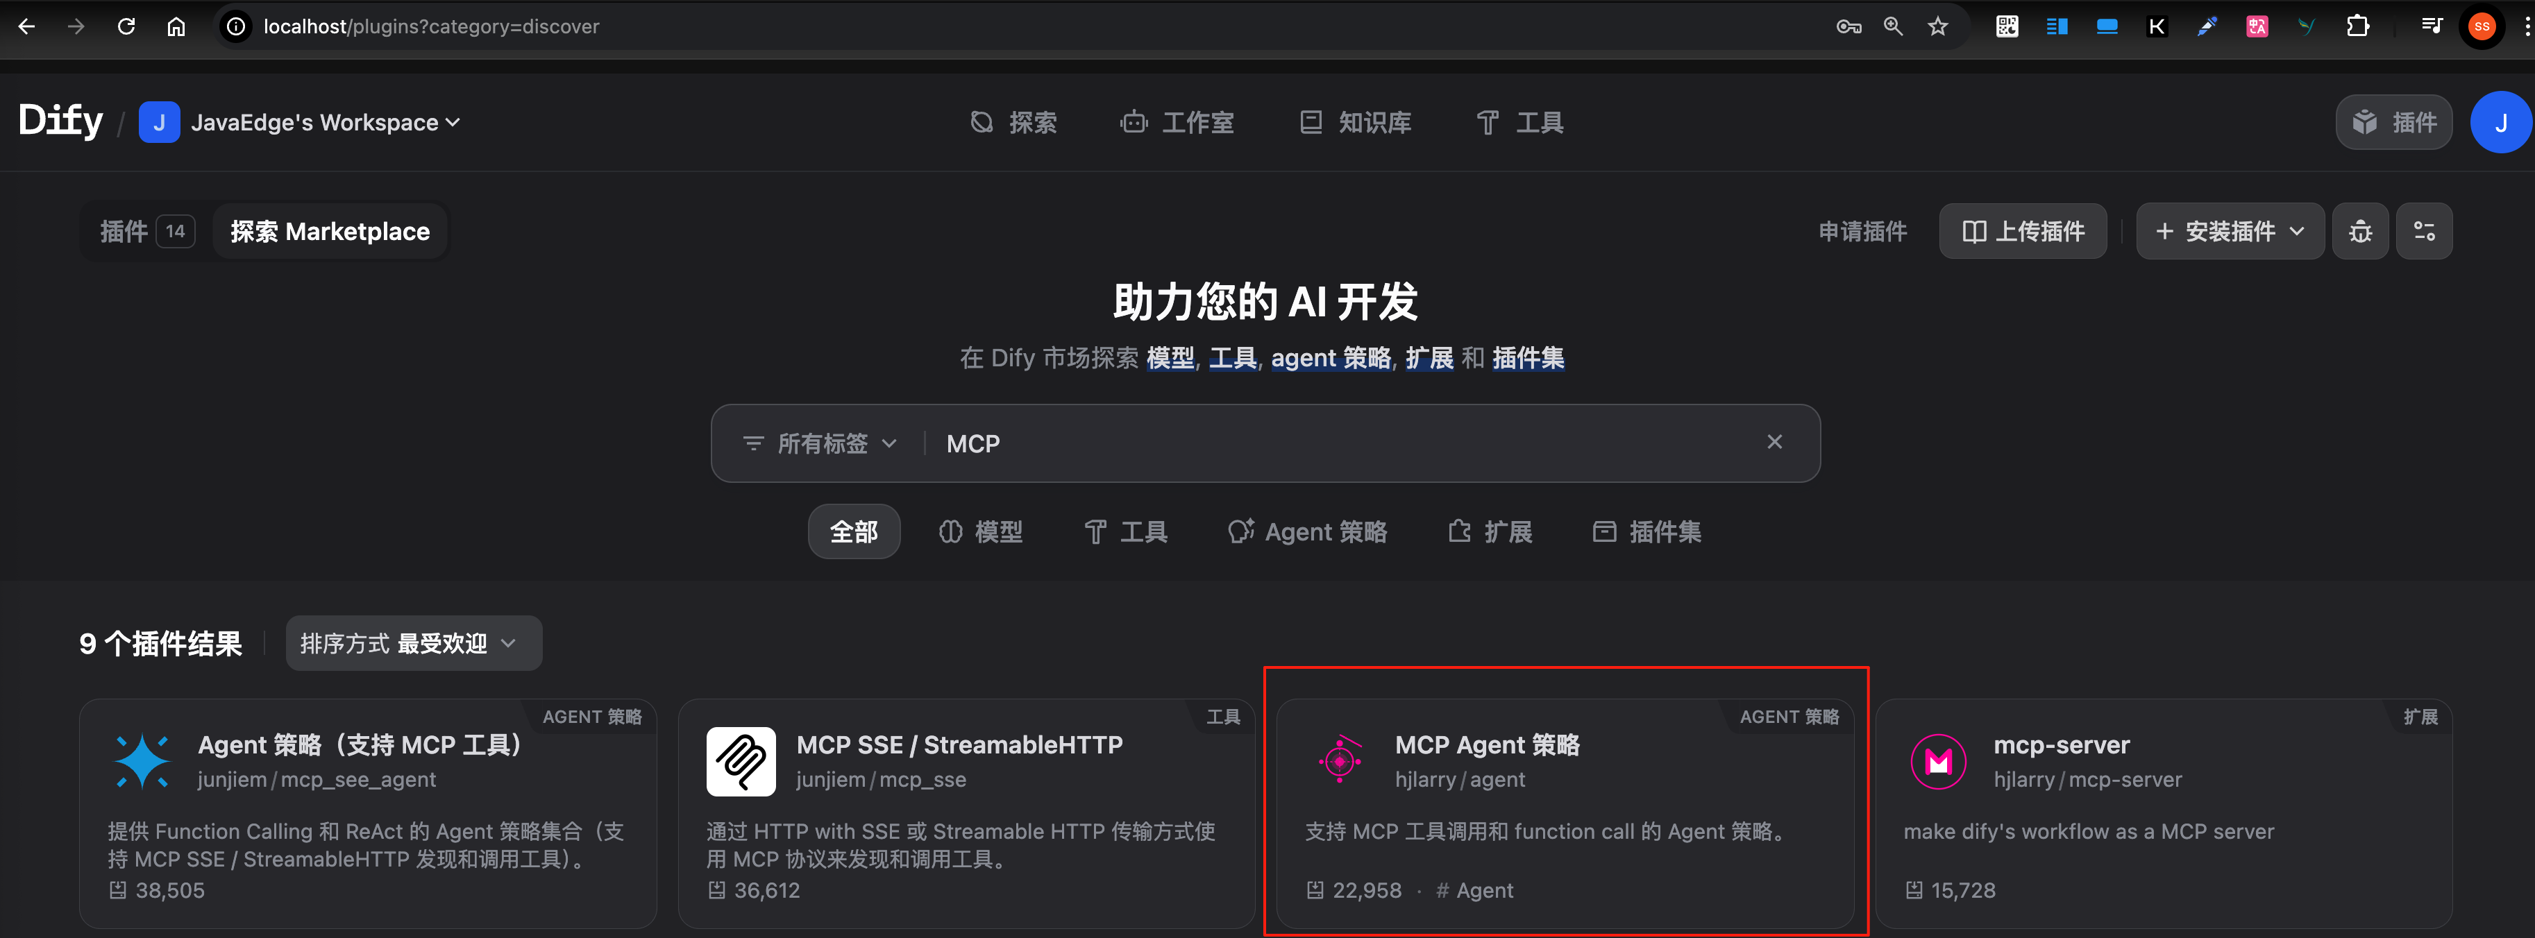
Task: Bookmark page with browser star icon
Action: (1937, 26)
